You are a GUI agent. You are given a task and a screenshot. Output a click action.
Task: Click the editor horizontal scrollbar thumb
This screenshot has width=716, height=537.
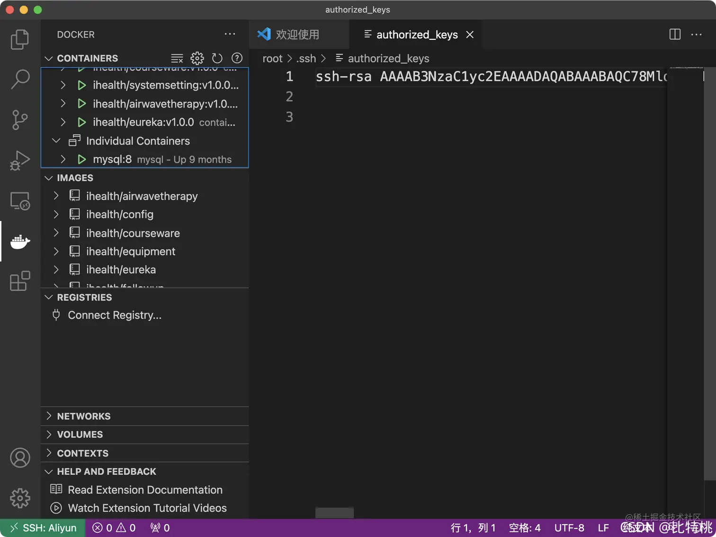334,512
